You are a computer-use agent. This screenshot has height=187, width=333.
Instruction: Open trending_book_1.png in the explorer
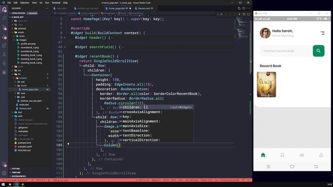click(31, 55)
